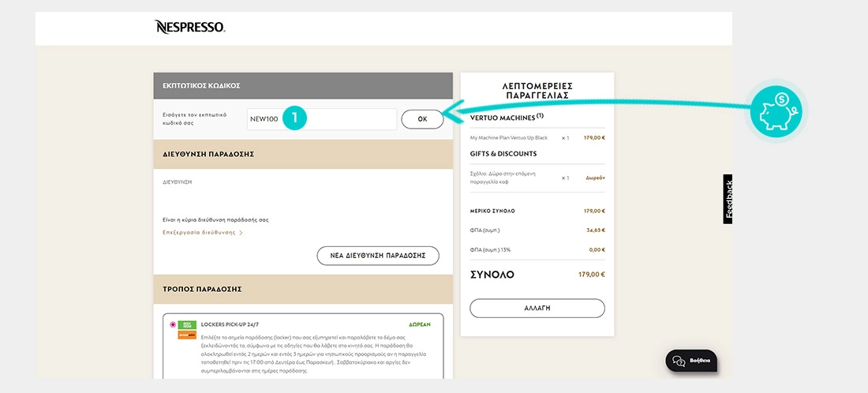Click My Machine Plan Vertuo Up Black item
Screen dimensions: 868x393
[x=508, y=137]
